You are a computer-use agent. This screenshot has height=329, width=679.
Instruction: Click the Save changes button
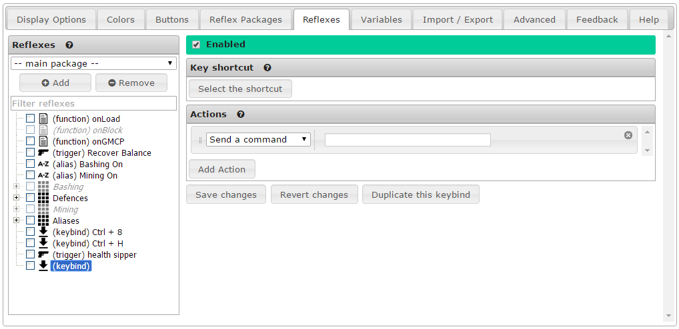click(x=225, y=195)
